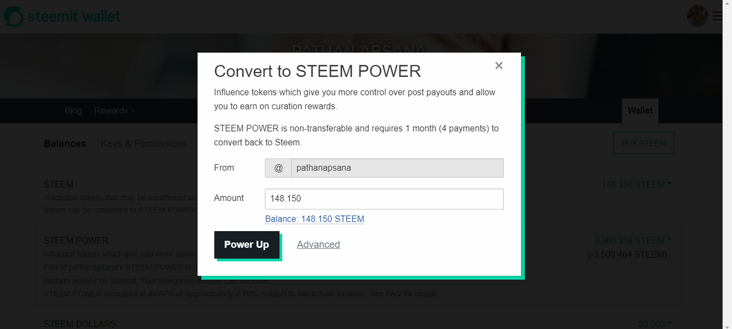Expand the 148.150 STEEM balance dropdown
This screenshot has height=329, width=732.
click(x=636, y=184)
